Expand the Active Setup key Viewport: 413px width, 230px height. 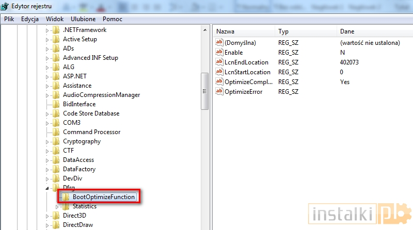[x=47, y=40]
